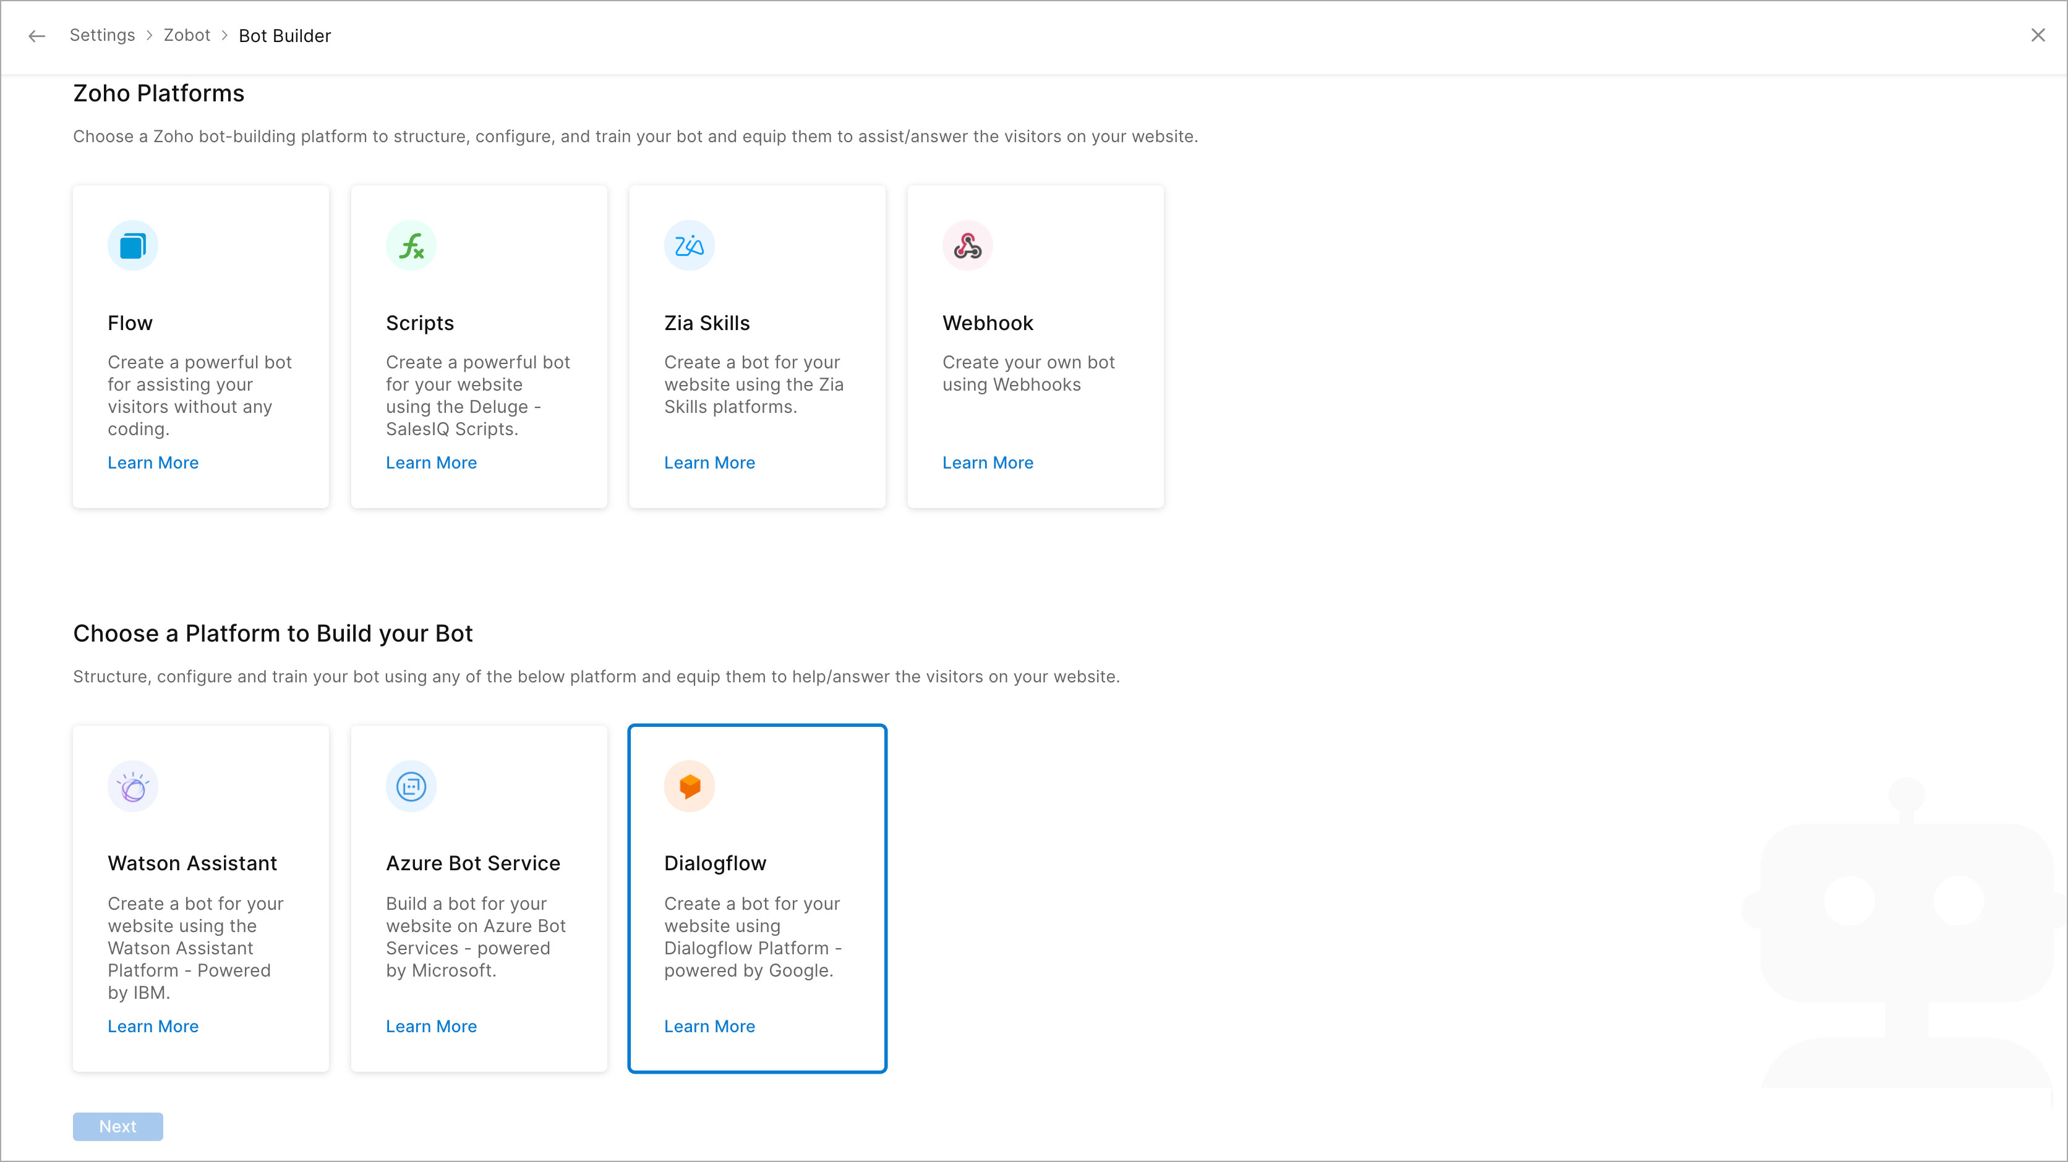
Task: Click the Watson description mentioning IBM
Action: tap(196, 948)
